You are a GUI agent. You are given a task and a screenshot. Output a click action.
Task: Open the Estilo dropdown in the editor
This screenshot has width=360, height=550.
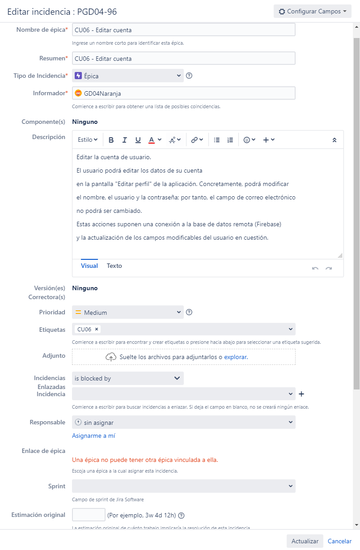coord(88,140)
